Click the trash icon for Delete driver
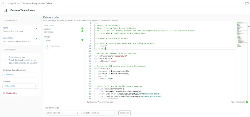The height and width of the screenshot is (117, 250). click(x=4, y=93)
